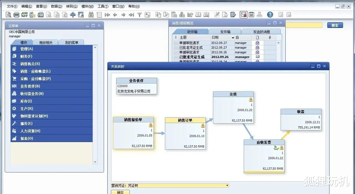
Task: Click the Base Document toolbar icon
Action: point(158,15)
